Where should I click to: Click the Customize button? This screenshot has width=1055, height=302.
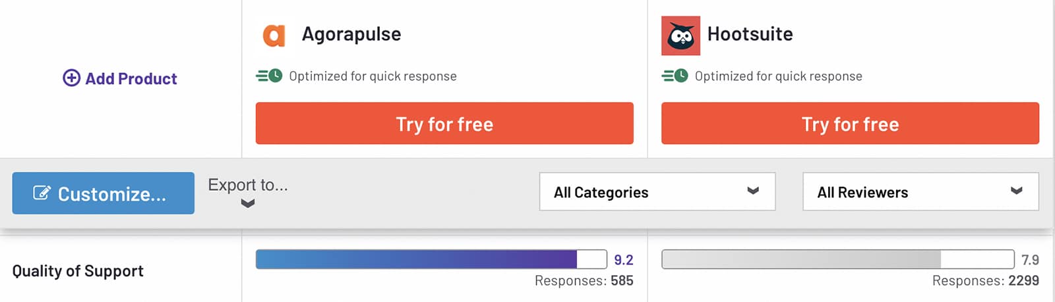(x=104, y=193)
